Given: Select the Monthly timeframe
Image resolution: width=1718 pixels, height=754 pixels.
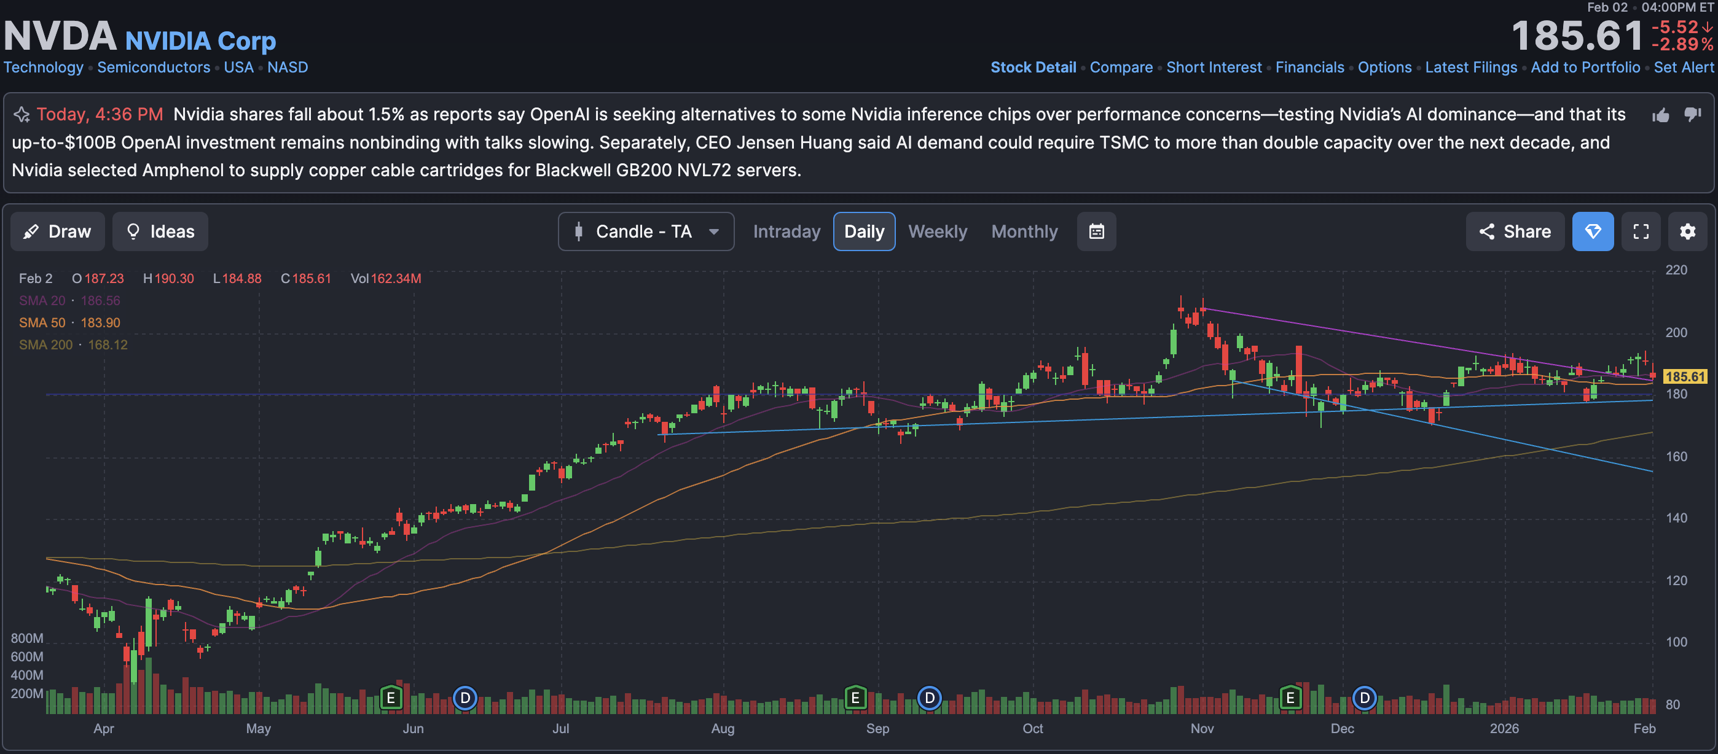Looking at the screenshot, I should click(1024, 231).
